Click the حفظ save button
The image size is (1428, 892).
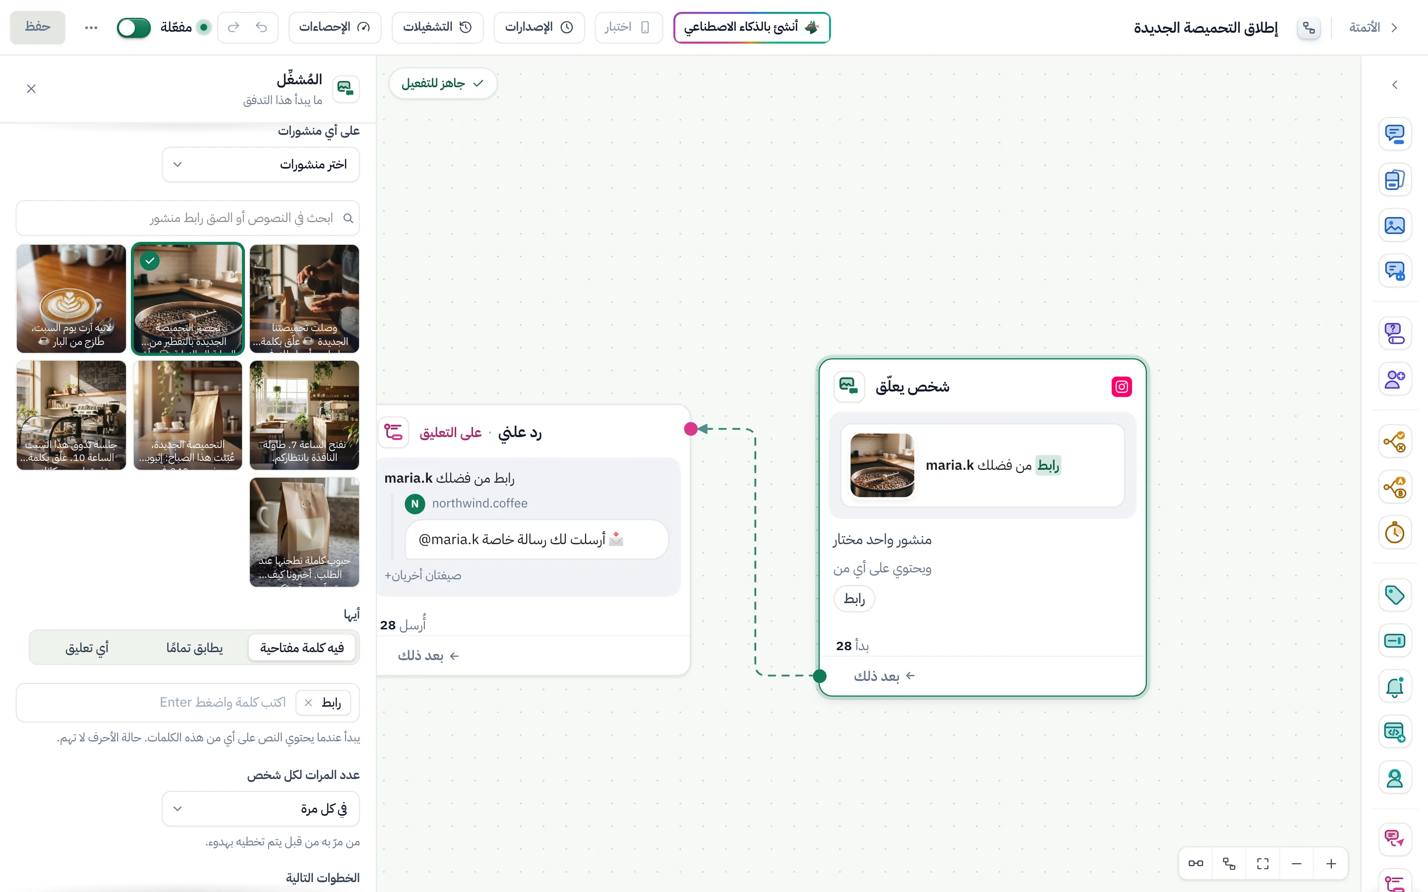[x=37, y=27]
